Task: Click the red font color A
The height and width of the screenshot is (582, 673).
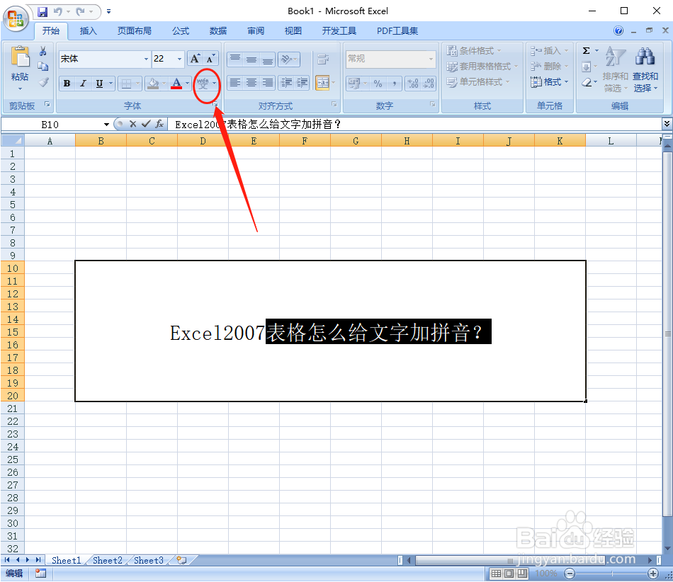Action: coord(176,84)
